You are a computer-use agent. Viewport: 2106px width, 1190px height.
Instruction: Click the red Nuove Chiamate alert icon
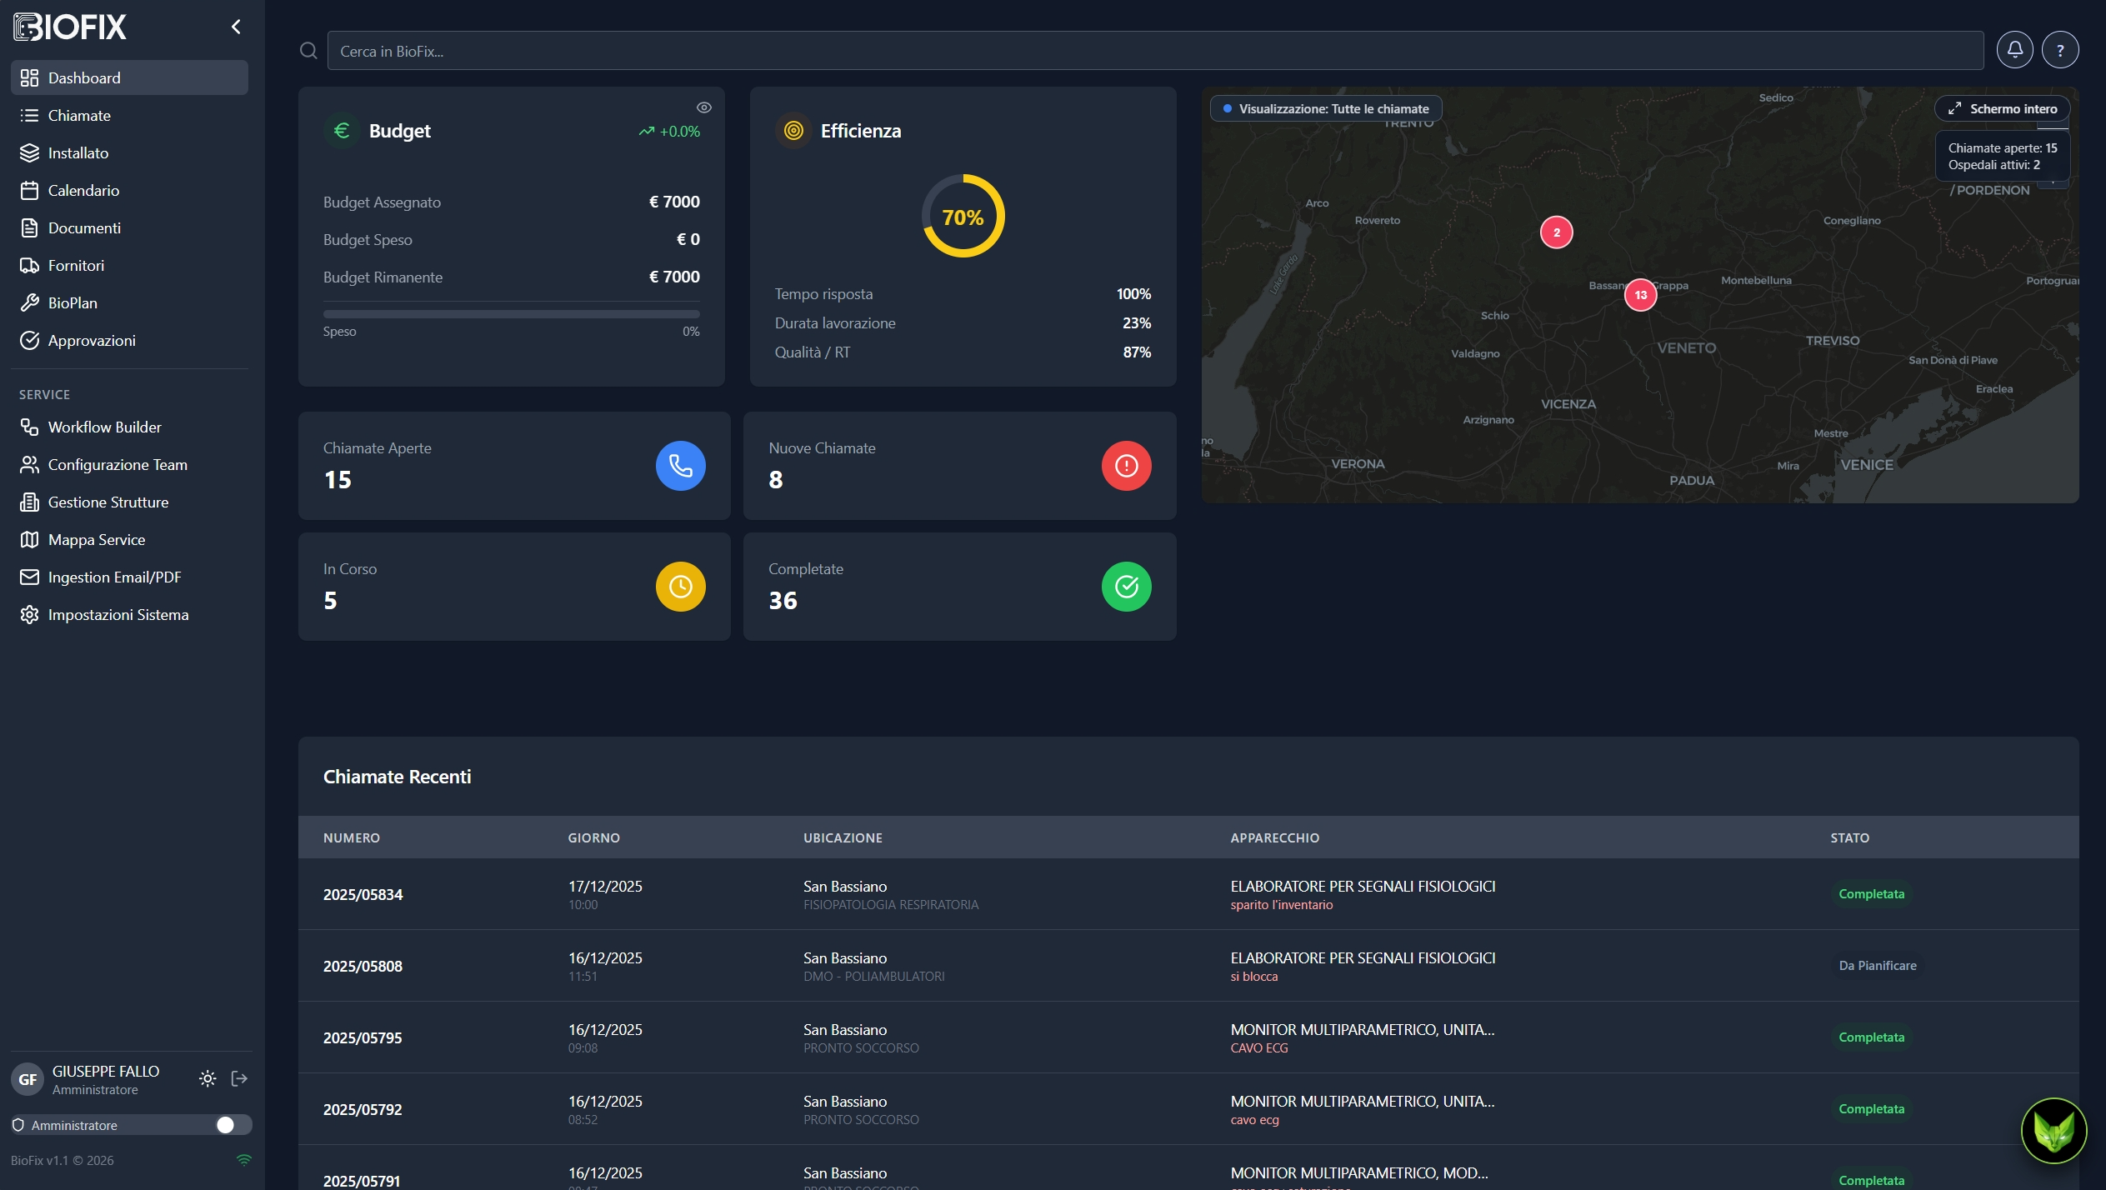1127,465
